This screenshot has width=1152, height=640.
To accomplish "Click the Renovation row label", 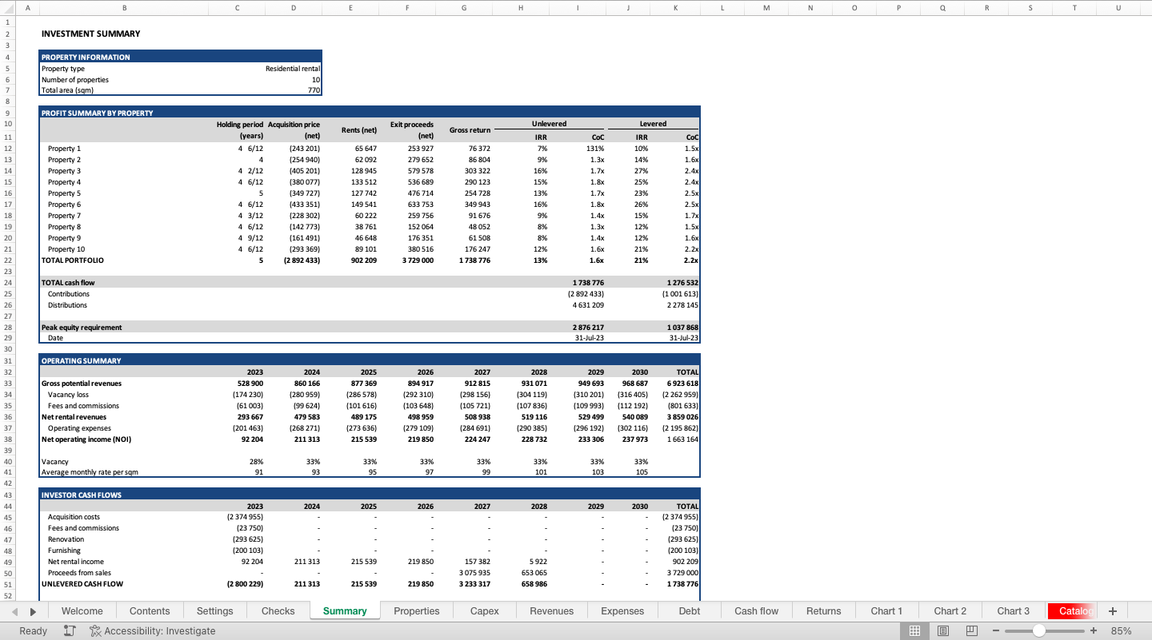I will click(x=66, y=539).
